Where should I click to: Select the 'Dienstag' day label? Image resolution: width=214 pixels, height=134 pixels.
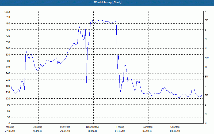click(37, 127)
